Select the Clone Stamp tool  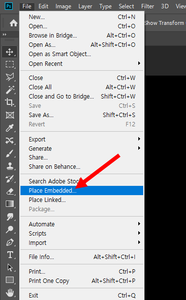(10, 166)
